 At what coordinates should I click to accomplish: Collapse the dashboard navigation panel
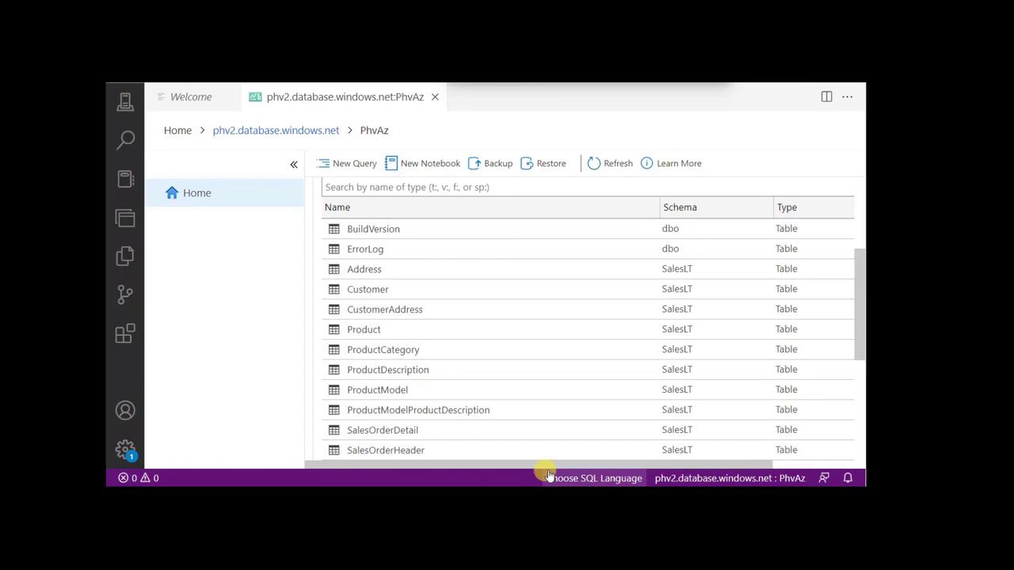294,164
